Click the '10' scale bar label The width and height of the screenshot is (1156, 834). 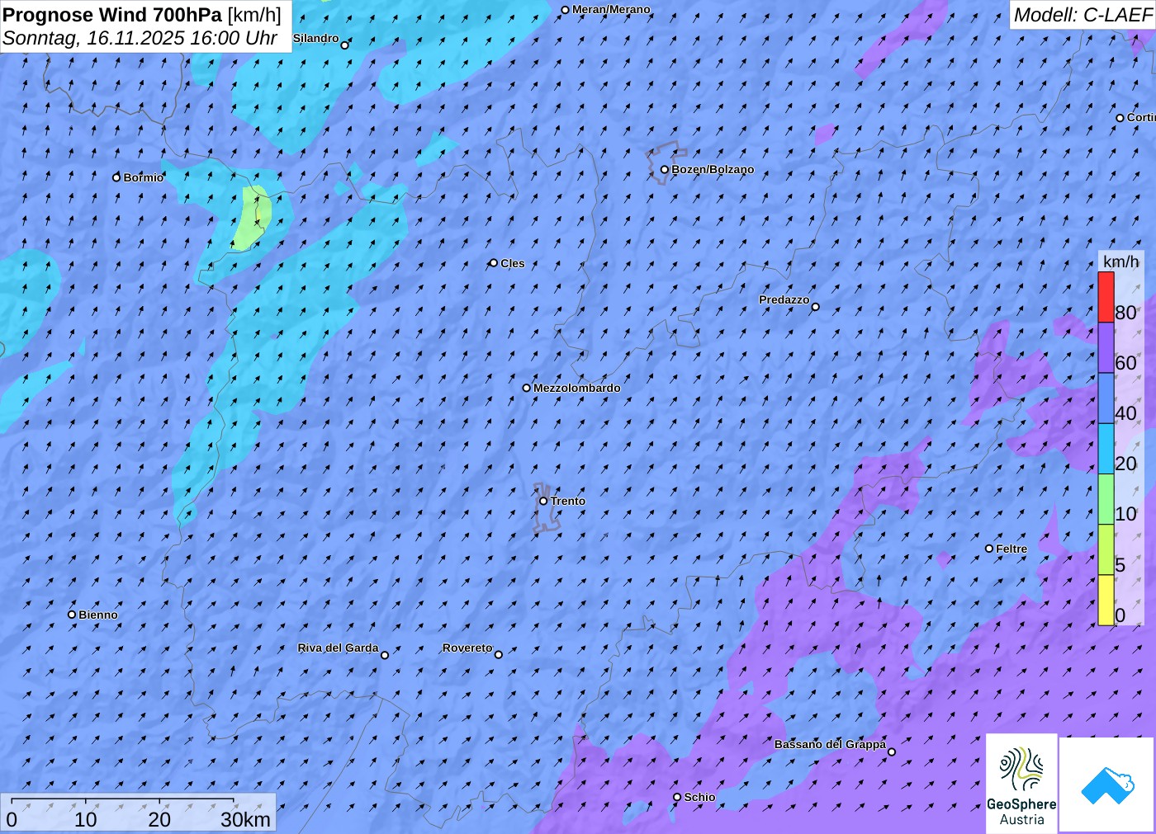(x=86, y=819)
